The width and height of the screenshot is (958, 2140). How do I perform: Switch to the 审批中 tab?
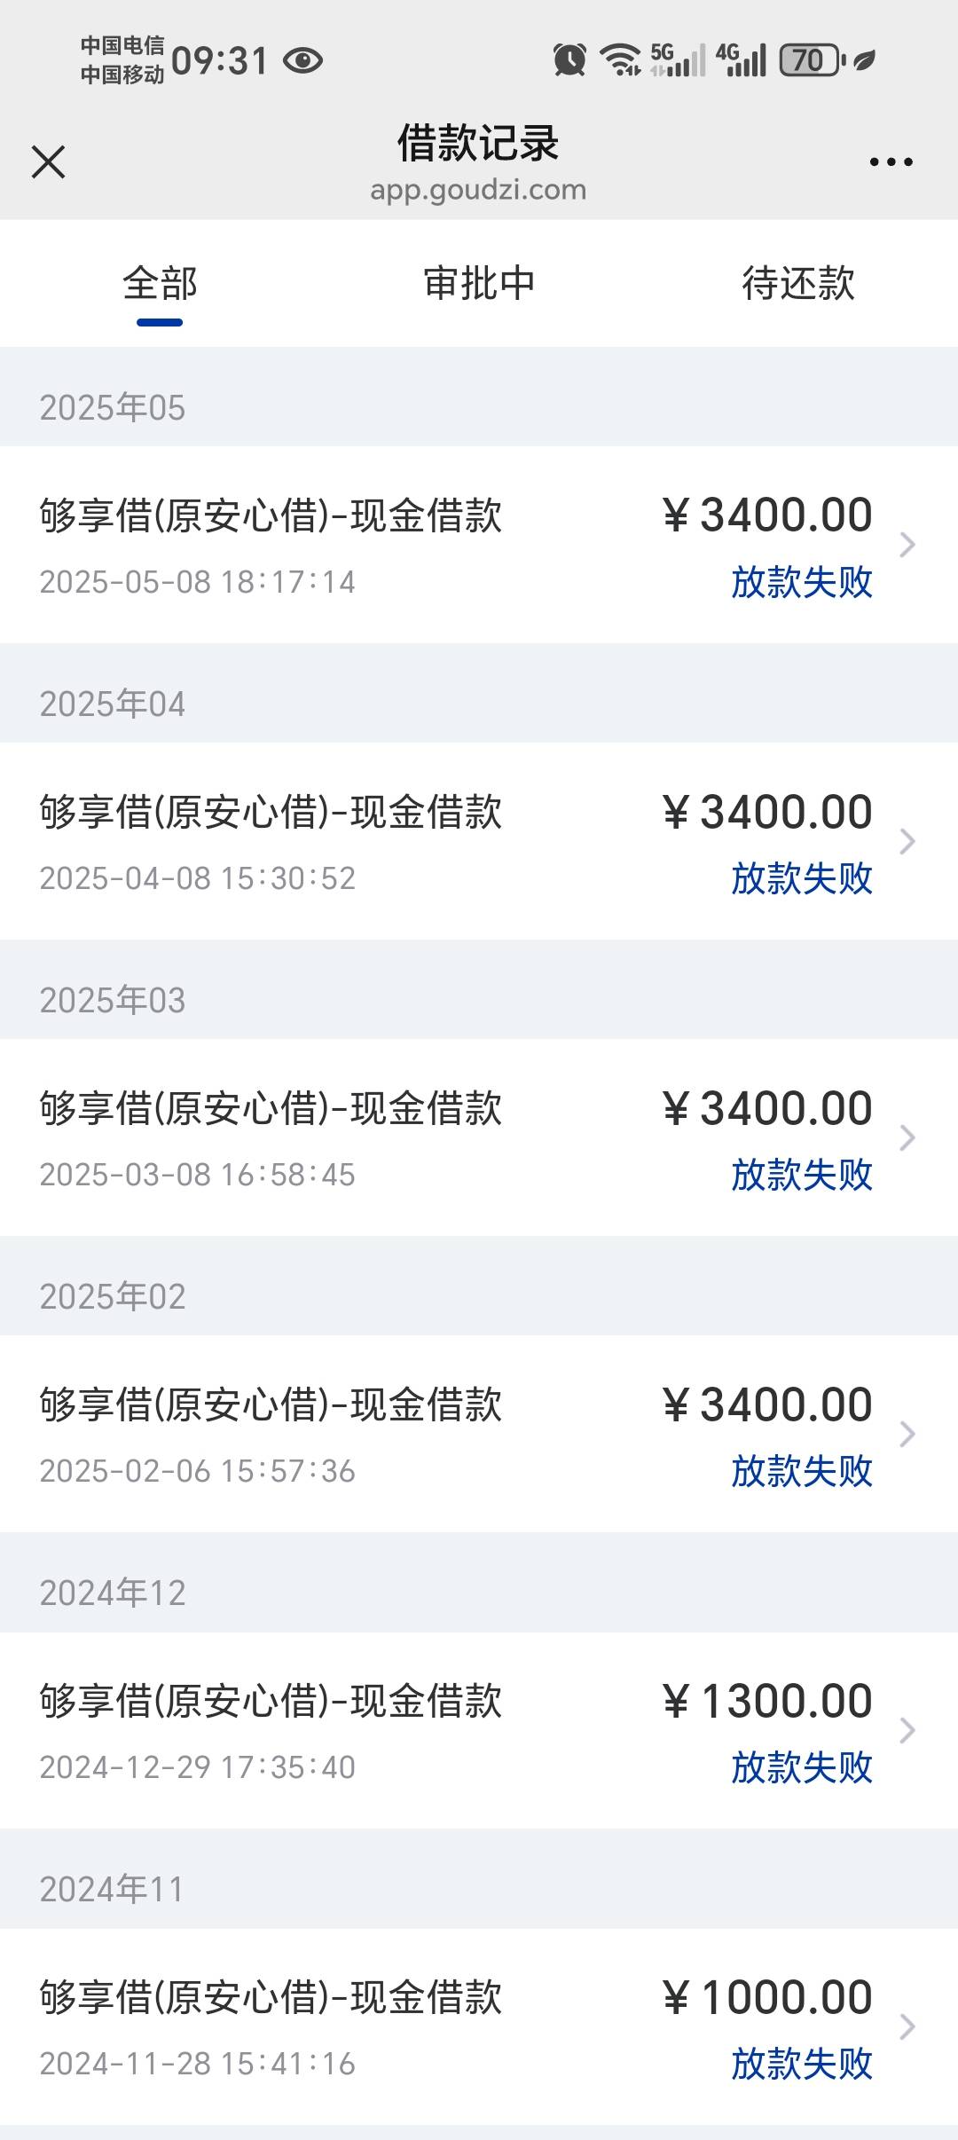pos(479,284)
